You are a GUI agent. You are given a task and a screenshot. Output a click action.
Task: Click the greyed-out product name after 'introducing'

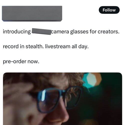[x=41, y=31]
